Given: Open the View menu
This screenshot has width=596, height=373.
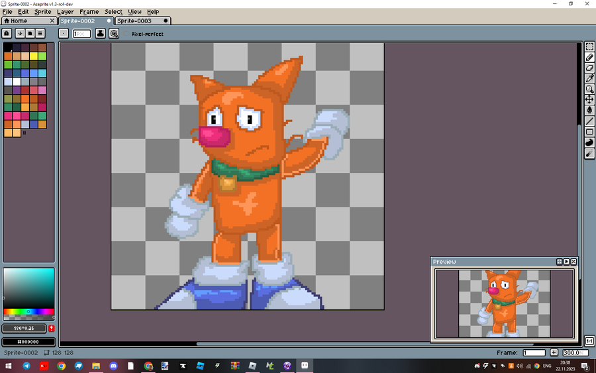Looking at the screenshot, I should 134,12.
